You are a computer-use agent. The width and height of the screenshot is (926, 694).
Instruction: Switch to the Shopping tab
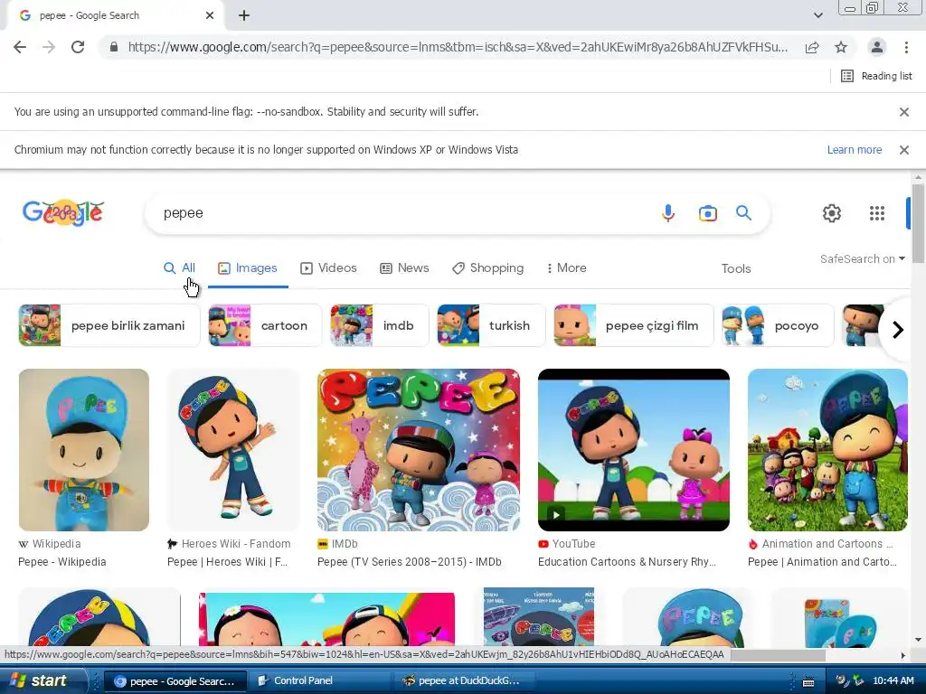pyautogui.click(x=487, y=267)
